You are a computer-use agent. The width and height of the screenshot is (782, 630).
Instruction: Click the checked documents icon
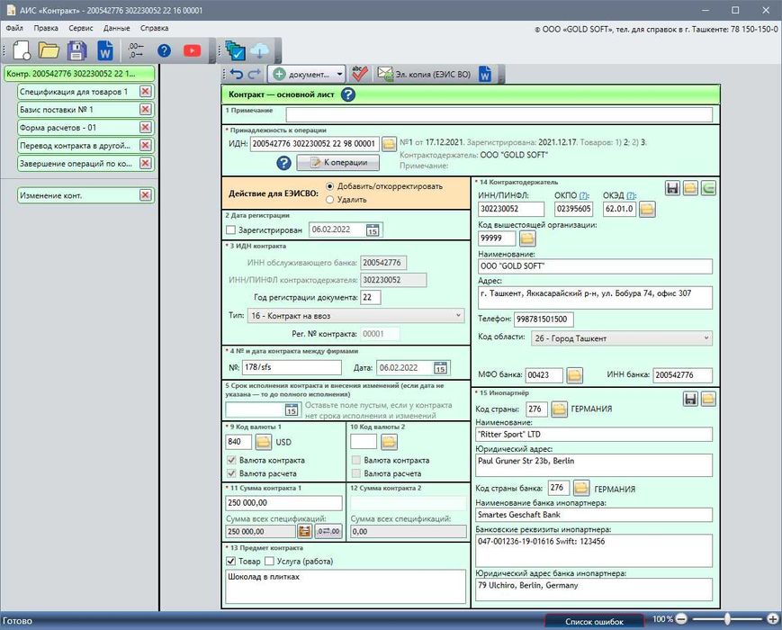[234, 50]
